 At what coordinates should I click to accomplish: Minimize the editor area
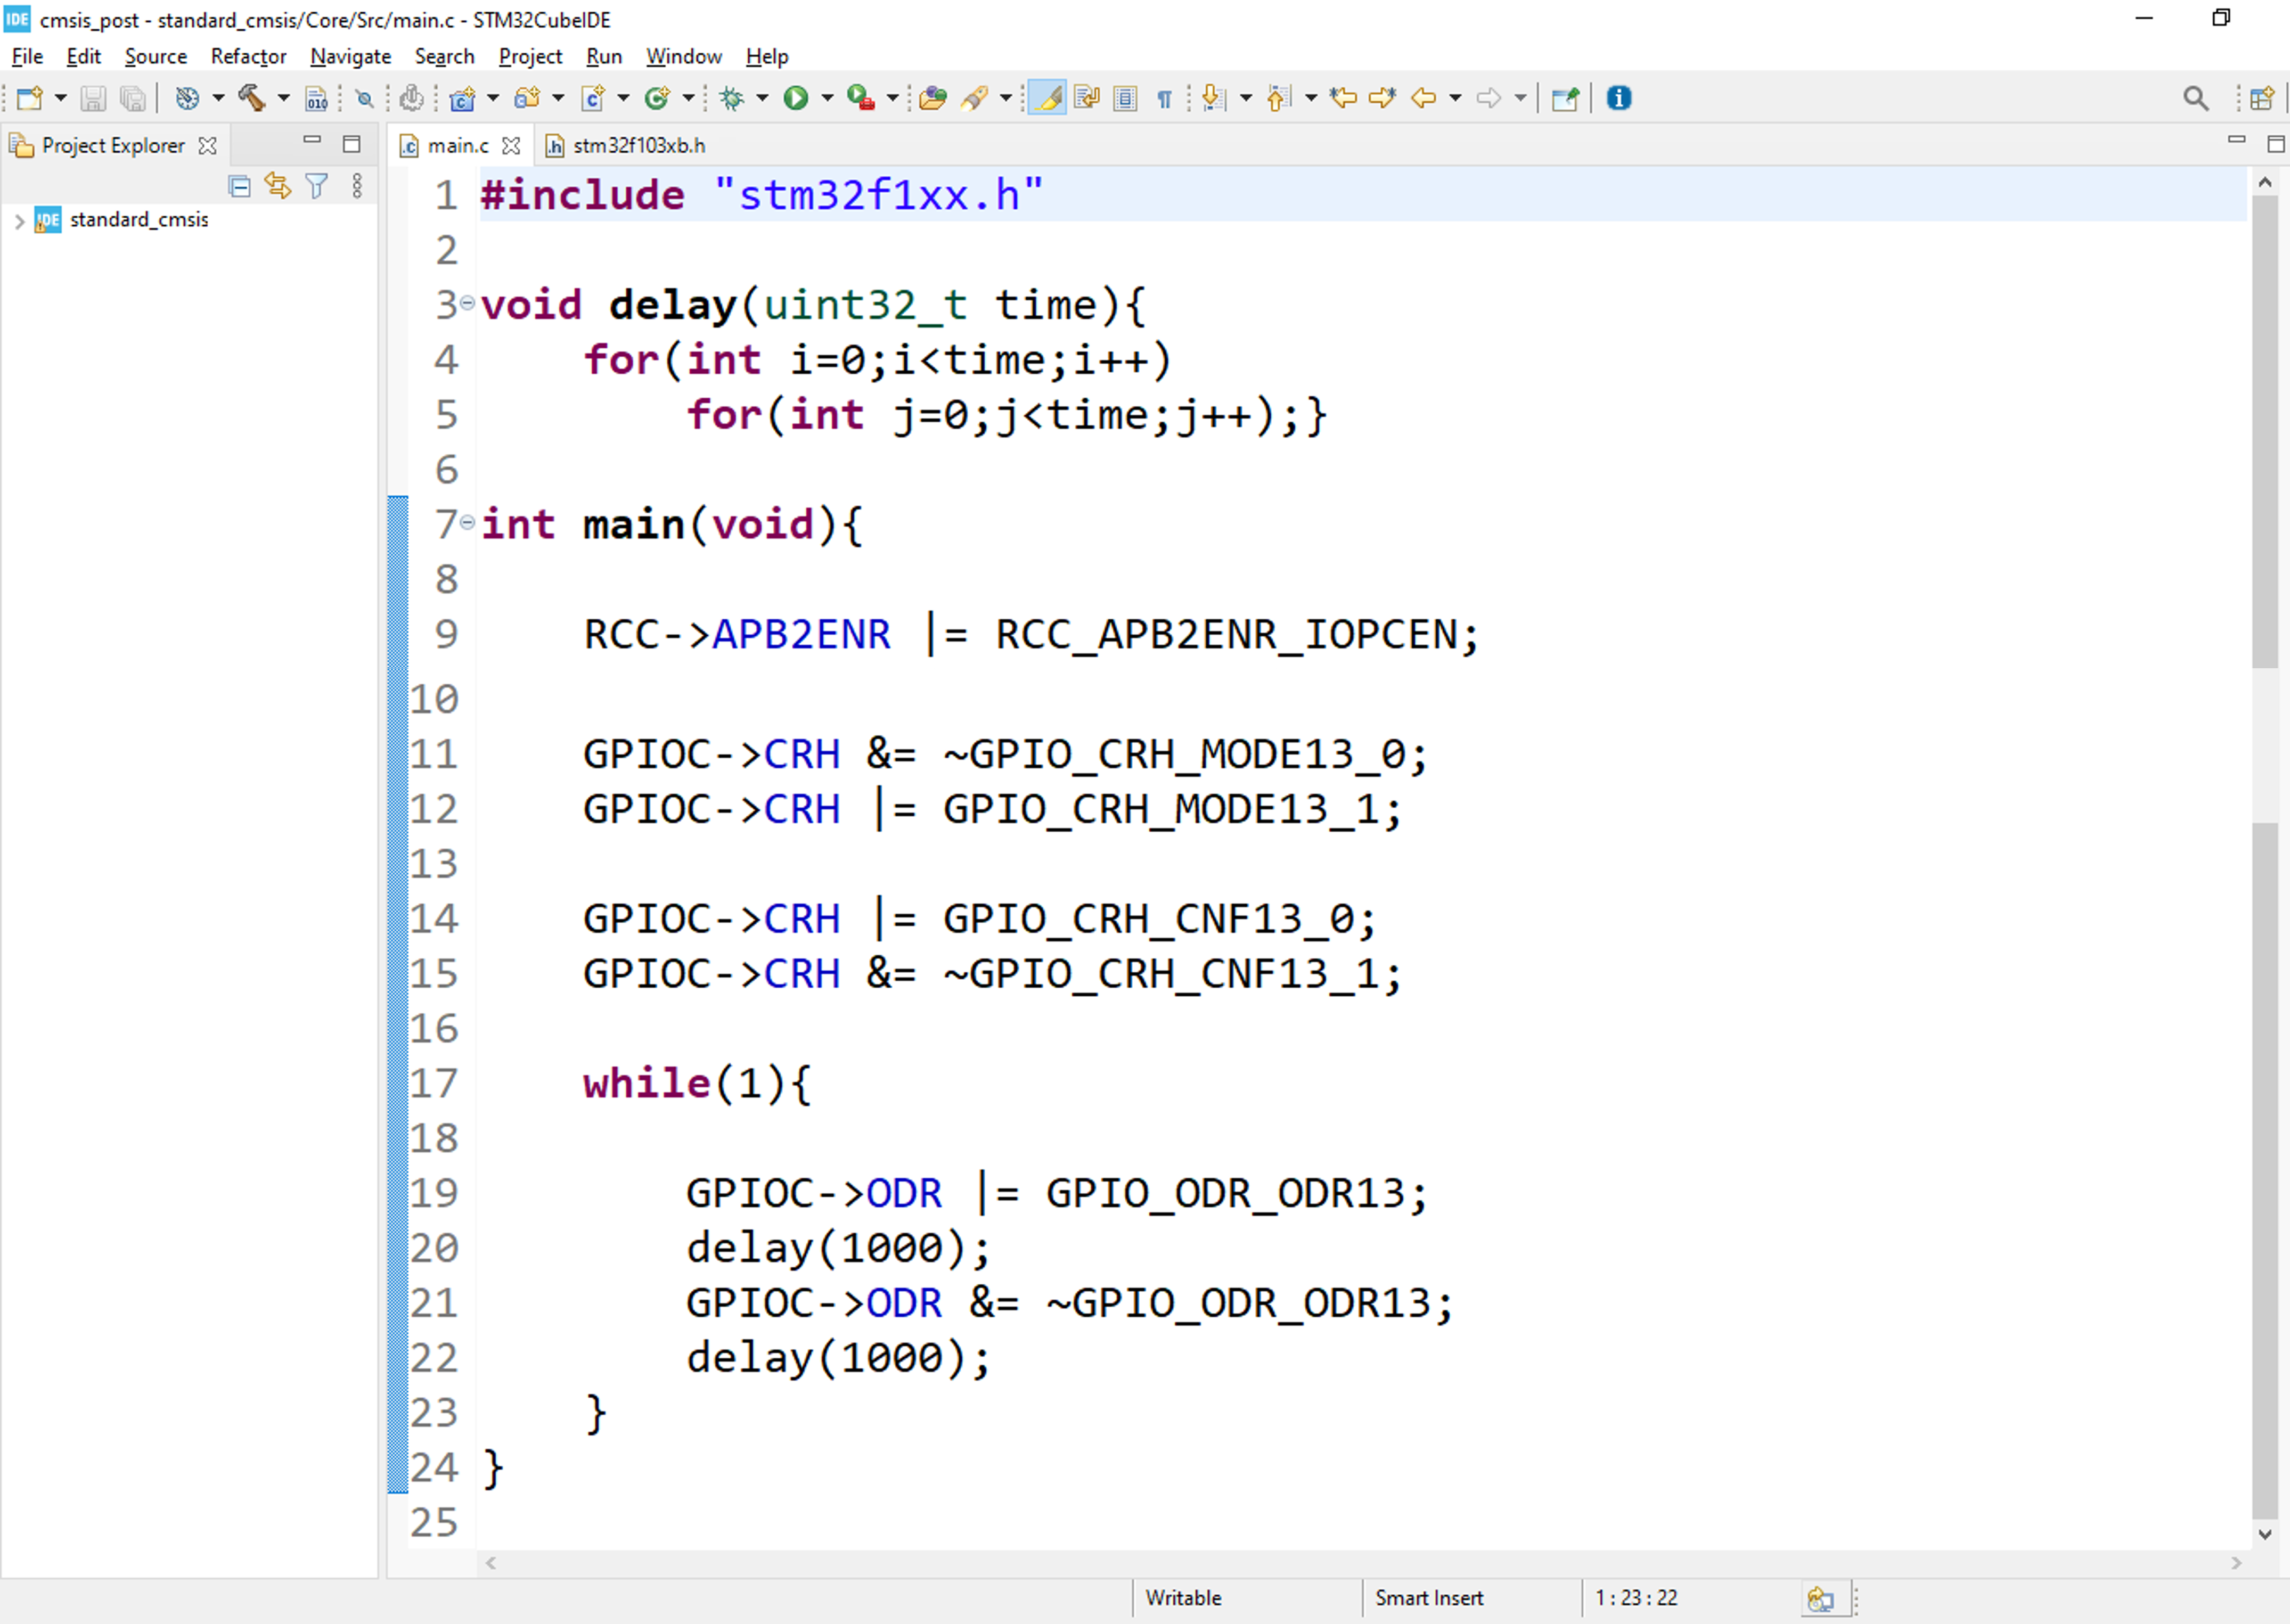click(2237, 140)
